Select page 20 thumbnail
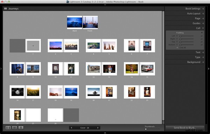 [x=93, y=92]
